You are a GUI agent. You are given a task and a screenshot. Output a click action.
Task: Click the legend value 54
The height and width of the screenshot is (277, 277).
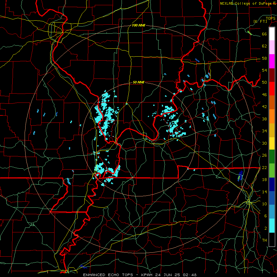264,70
